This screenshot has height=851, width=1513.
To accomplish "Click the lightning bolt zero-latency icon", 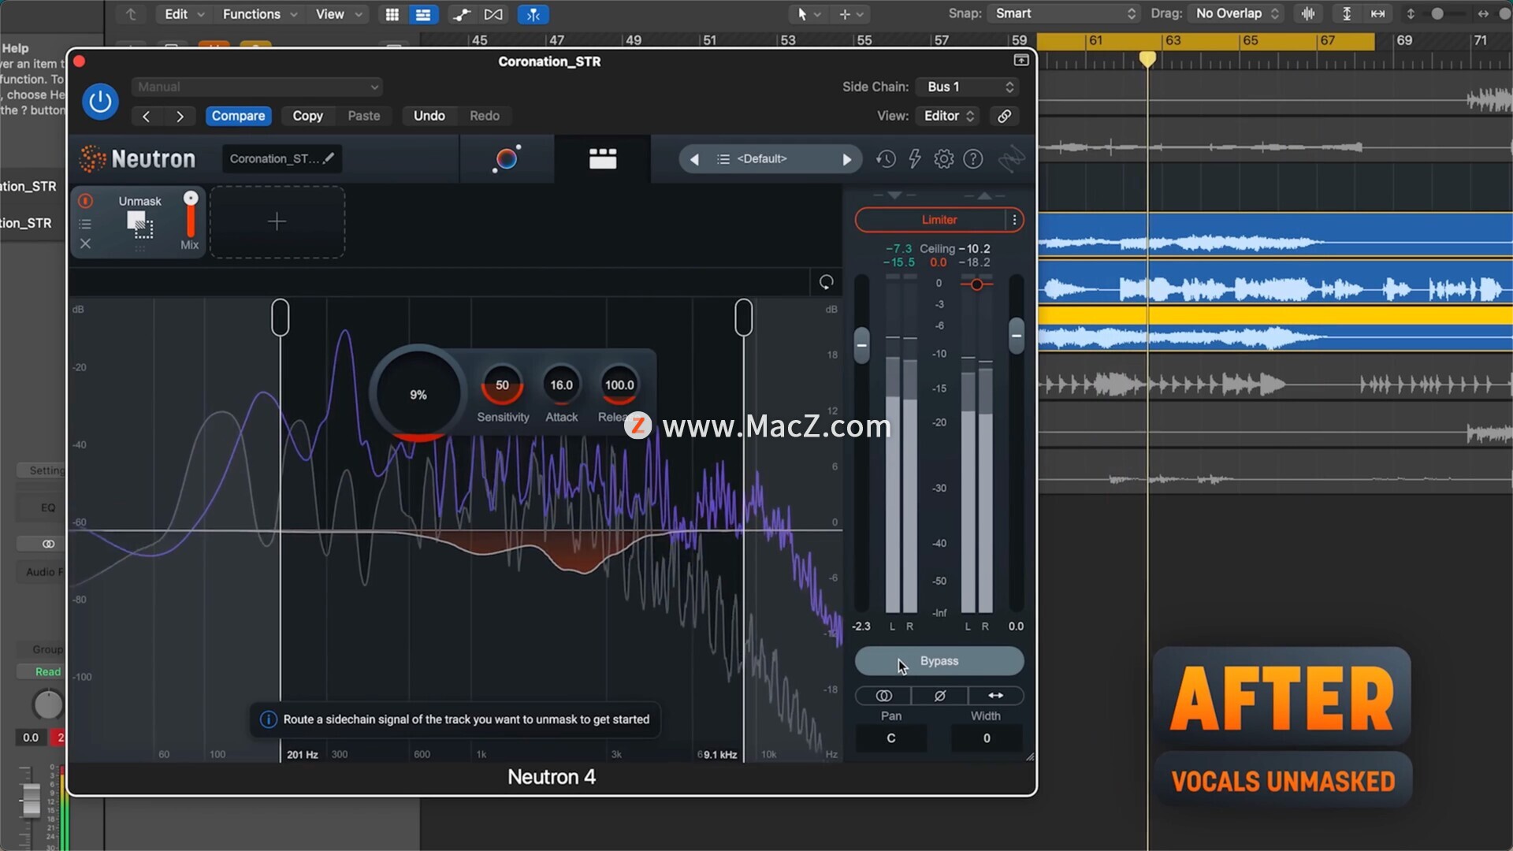I will point(915,159).
